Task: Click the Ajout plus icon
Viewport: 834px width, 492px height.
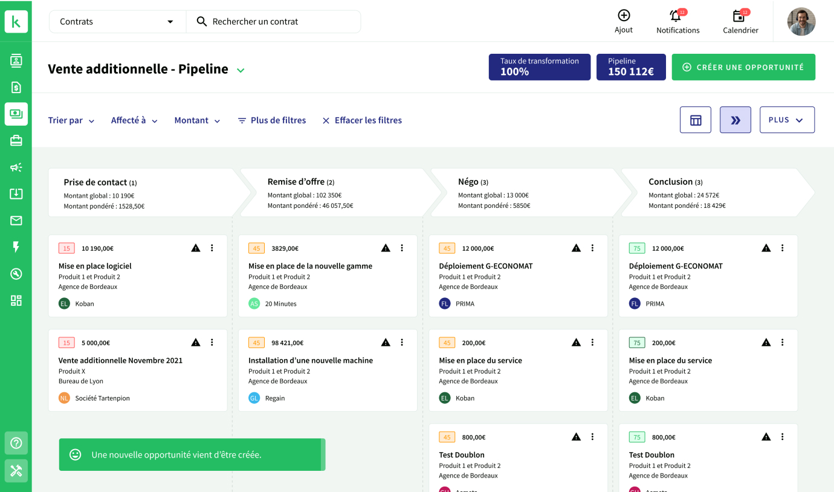Action: (624, 16)
